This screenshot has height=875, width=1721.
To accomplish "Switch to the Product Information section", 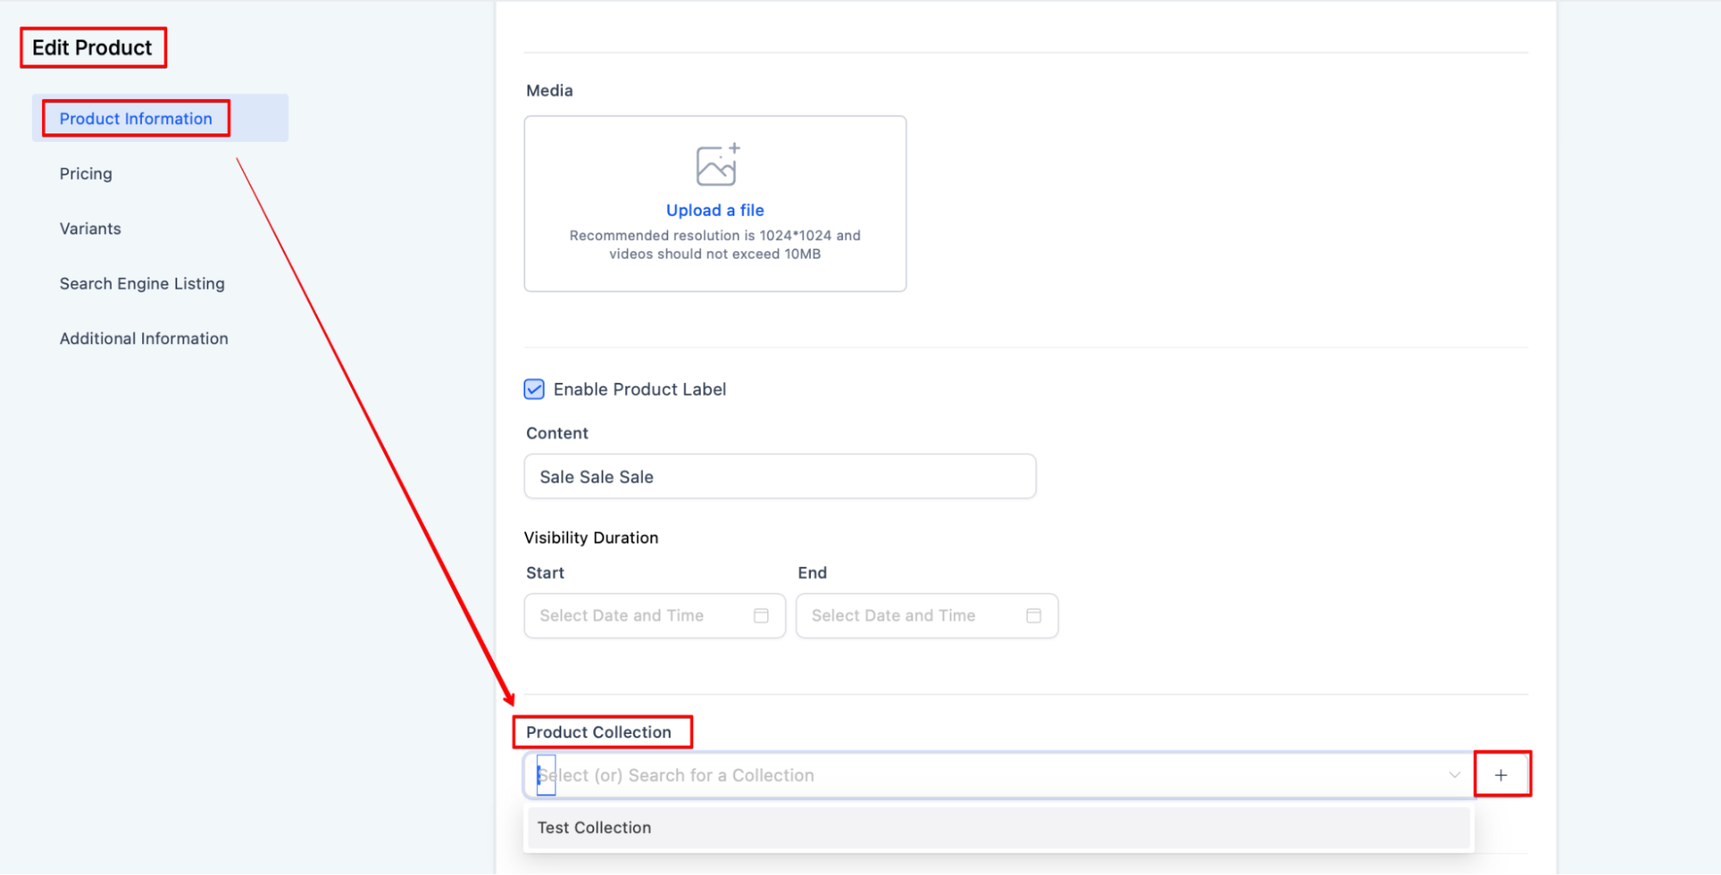I will (136, 119).
